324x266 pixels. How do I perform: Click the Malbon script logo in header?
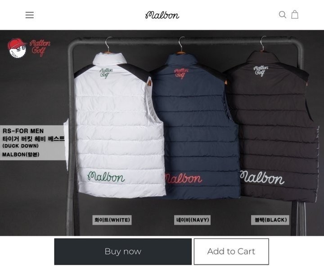162,15
